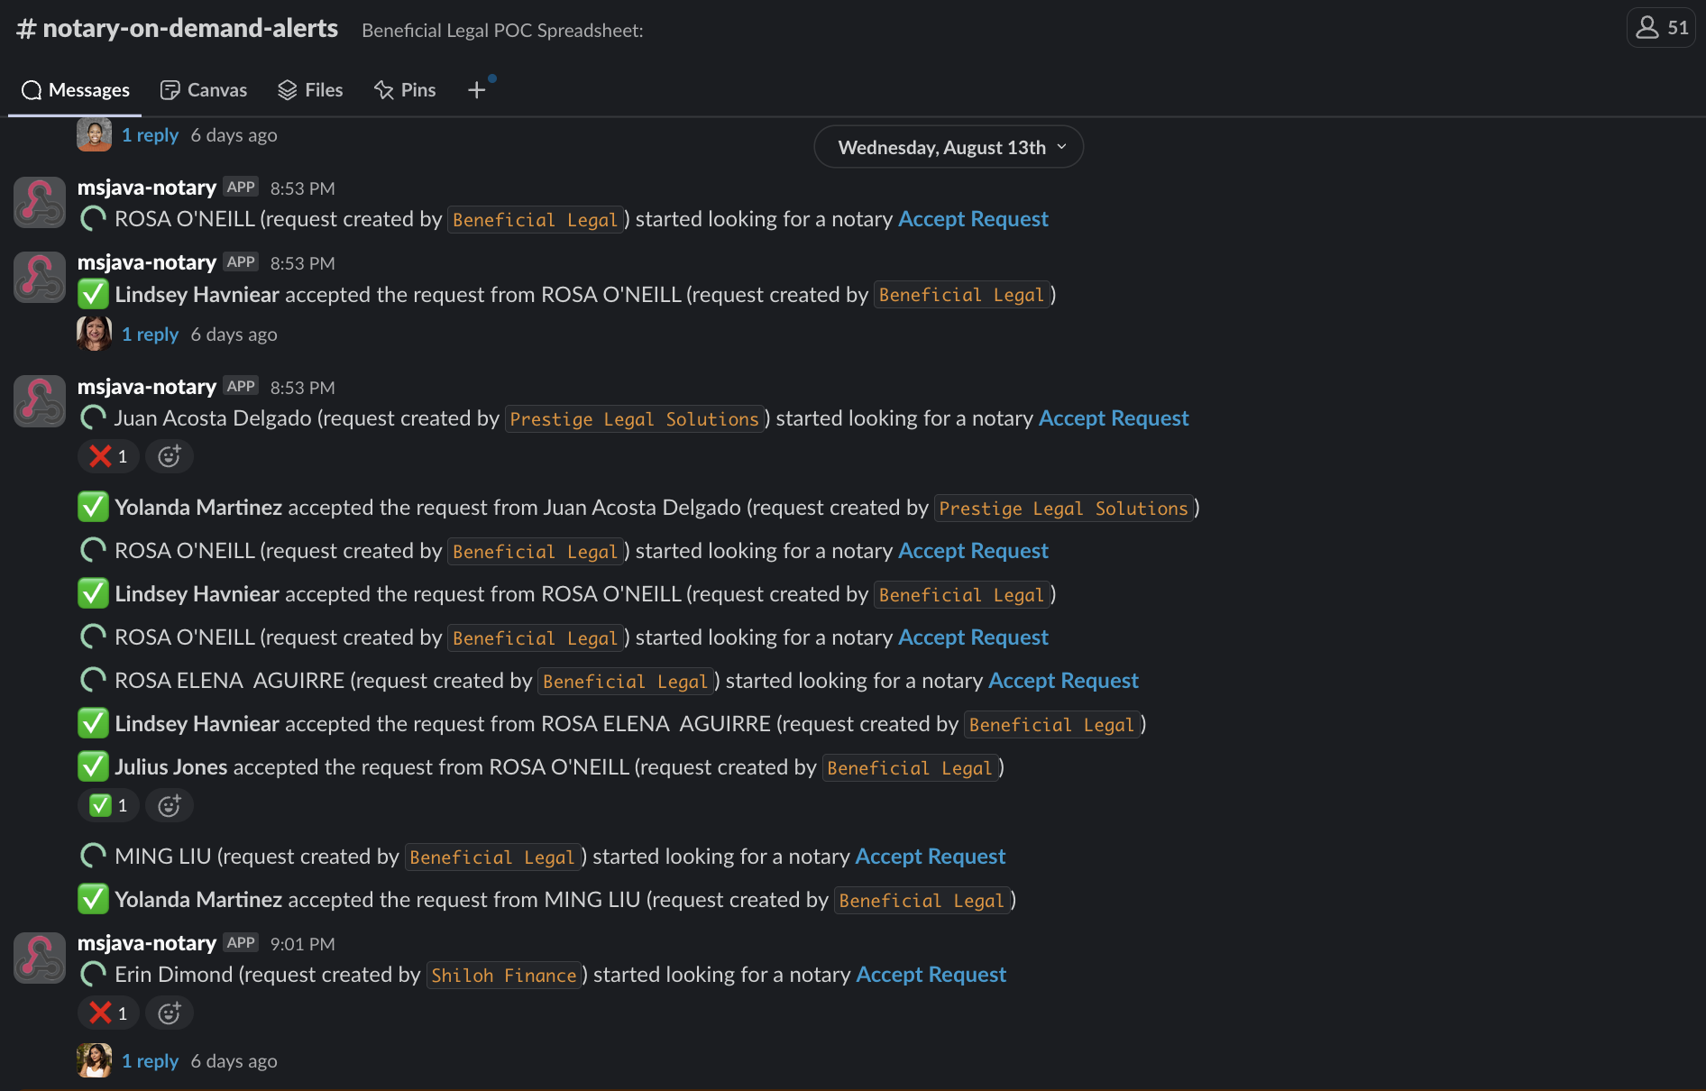
Task: Open the Canvas tab for the channel
Action: (203, 89)
